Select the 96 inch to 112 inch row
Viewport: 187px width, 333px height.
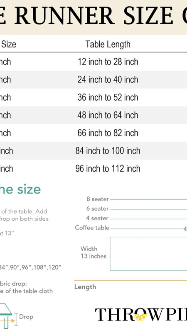pyautogui.click(x=93, y=169)
